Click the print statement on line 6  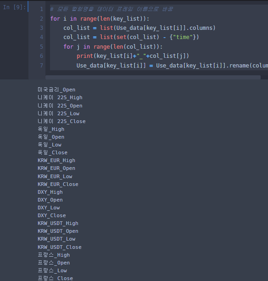[x=133, y=56]
